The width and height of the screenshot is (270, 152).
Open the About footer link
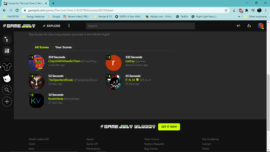coord(90,139)
